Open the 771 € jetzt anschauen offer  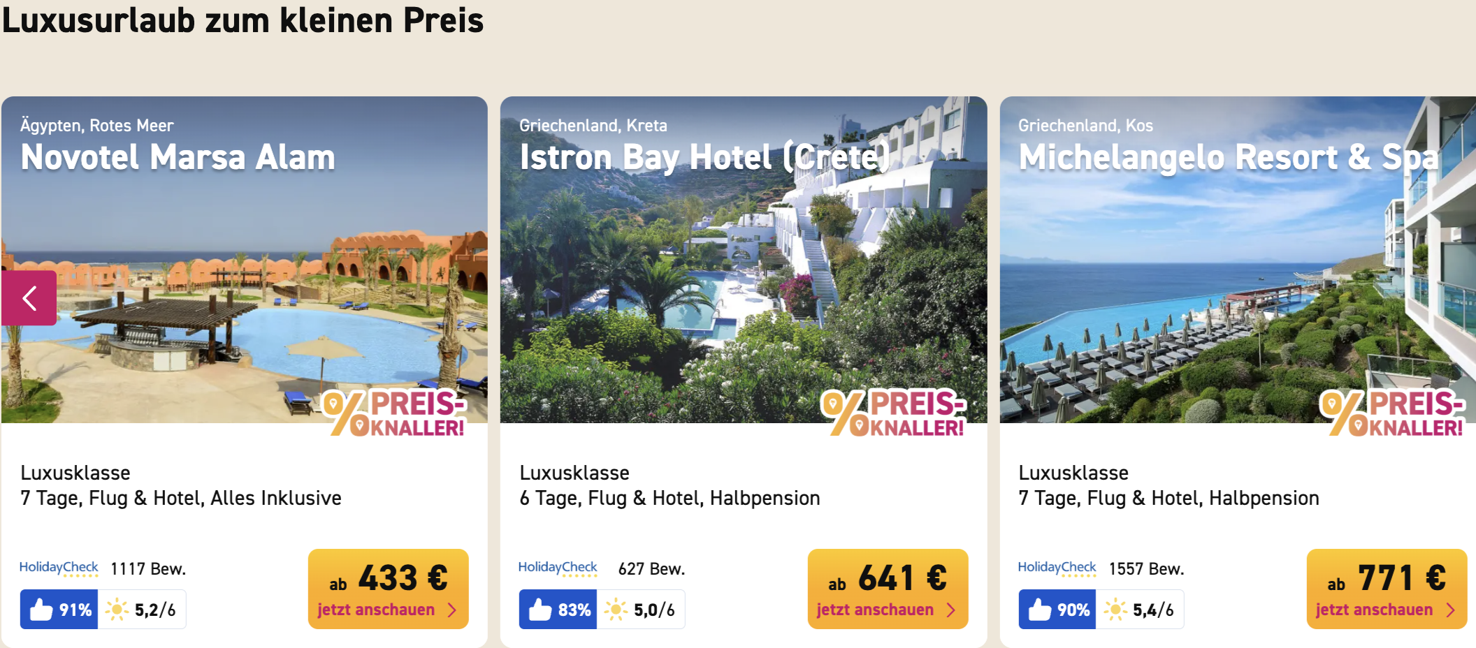pos(1387,589)
